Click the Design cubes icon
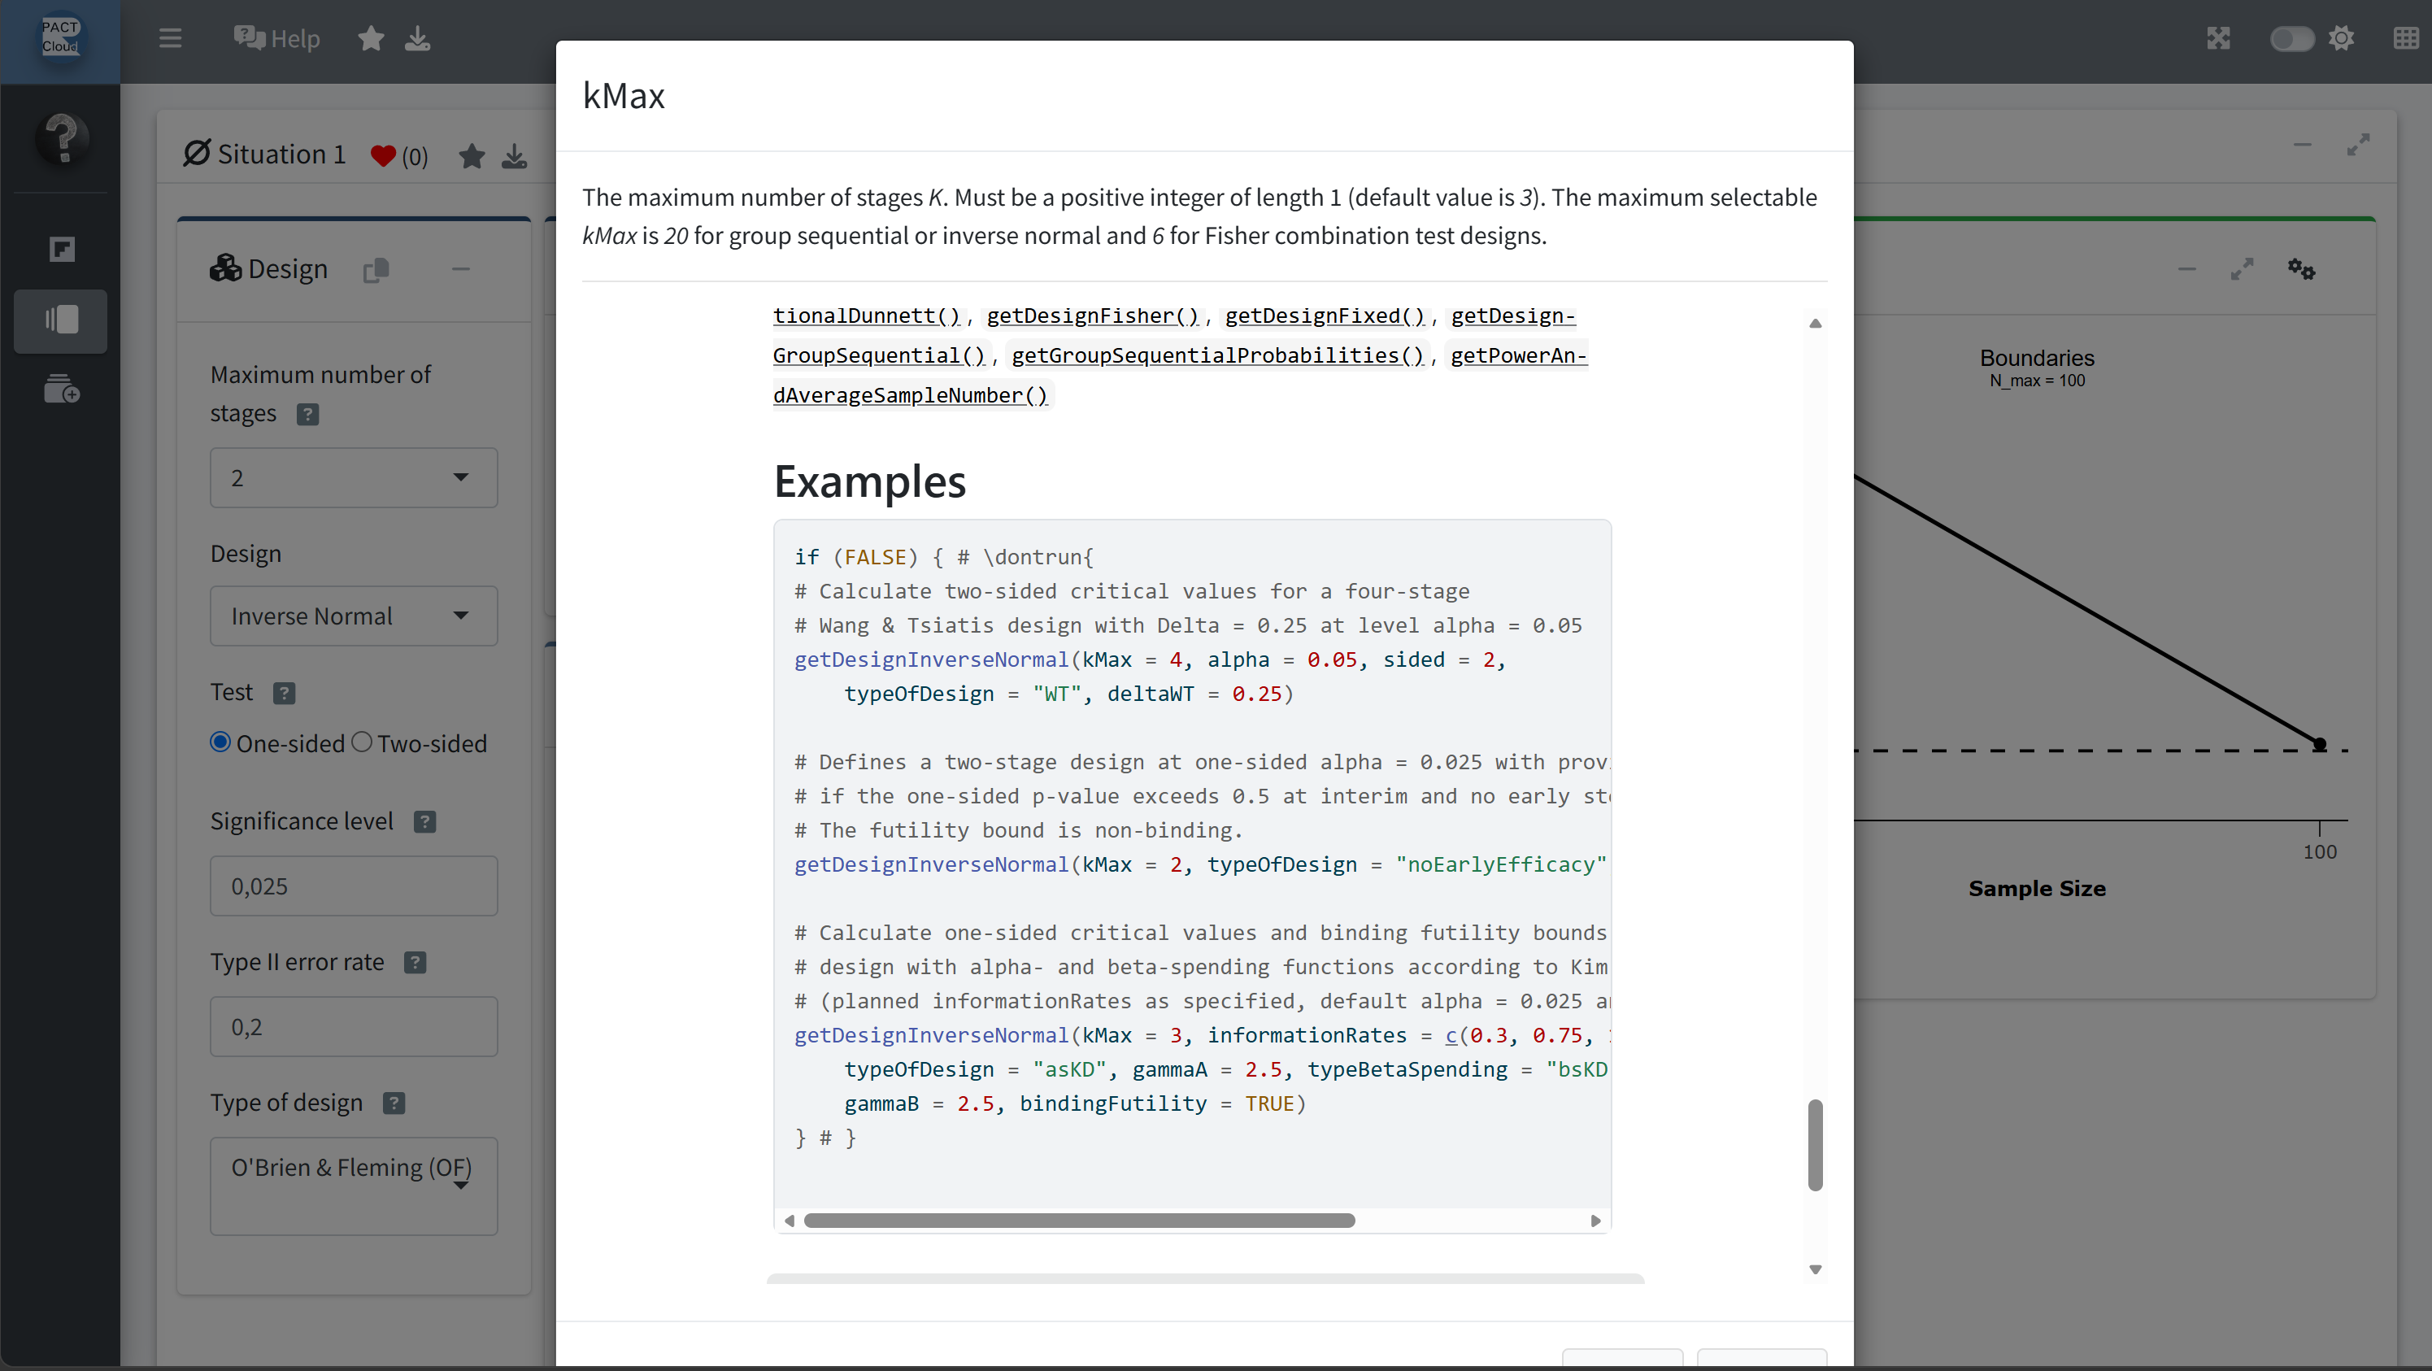Image resolution: width=2432 pixels, height=1371 pixels. (224, 268)
